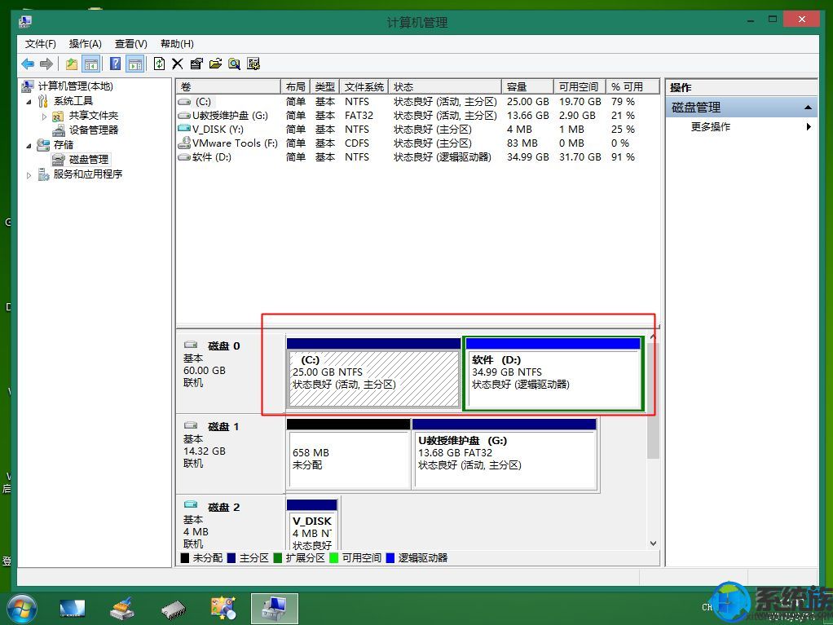Click the 未分配 black legend swatch
Viewport: 833px width, 625px height.
click(185, 558)
